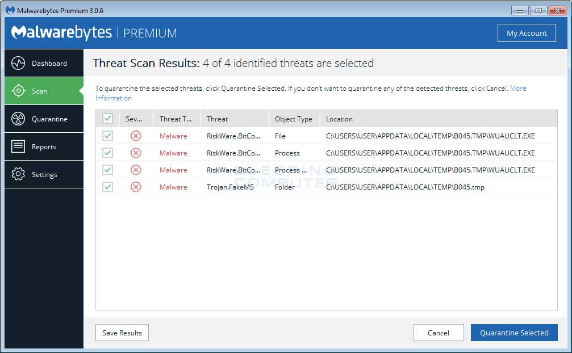Click the red severity icon for Trojan.FakeMS
Image resolution: width=572 pixels, height=353 pixels.
[136, 187]
